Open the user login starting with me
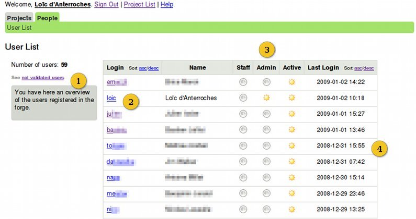Image resolution: width=416 pixels, height=219 pixels. pos(117,193)
